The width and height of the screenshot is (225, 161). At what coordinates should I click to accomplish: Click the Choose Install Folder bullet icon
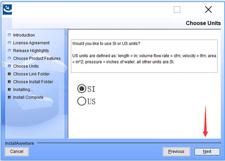[9, 82]
